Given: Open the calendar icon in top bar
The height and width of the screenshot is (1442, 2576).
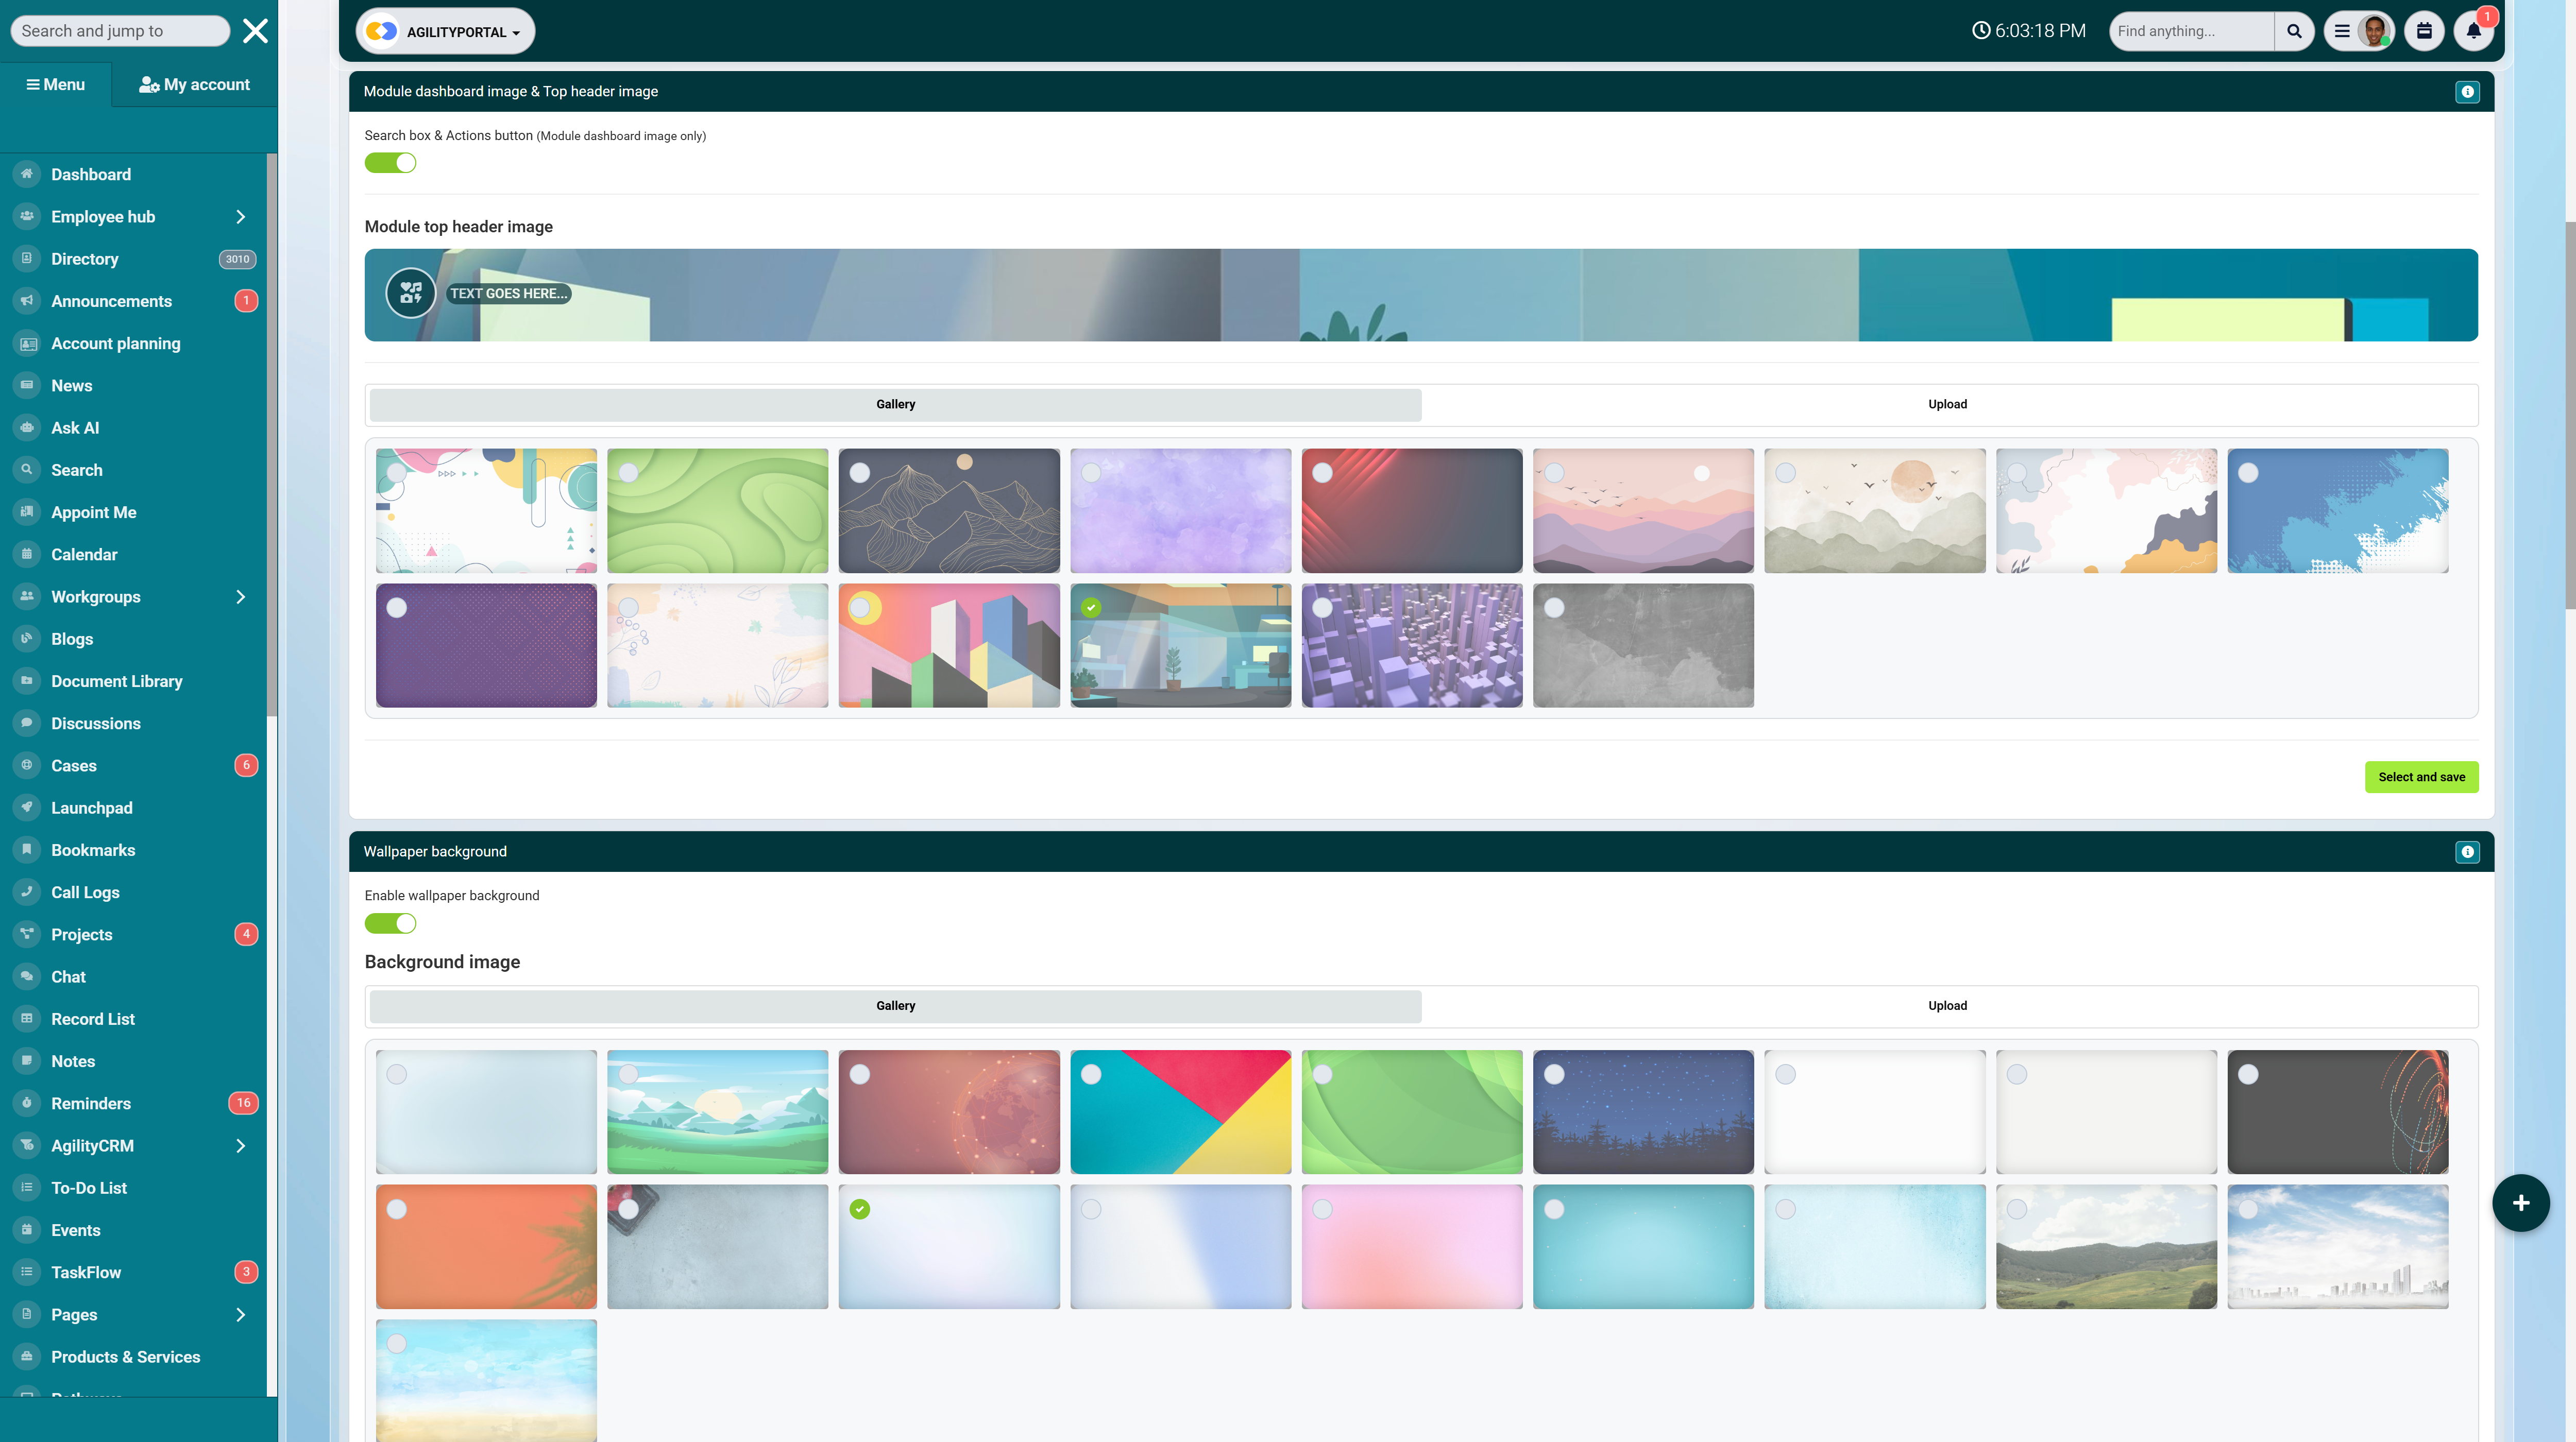Looking at the screenshot, I should (x=2424, y=31).
